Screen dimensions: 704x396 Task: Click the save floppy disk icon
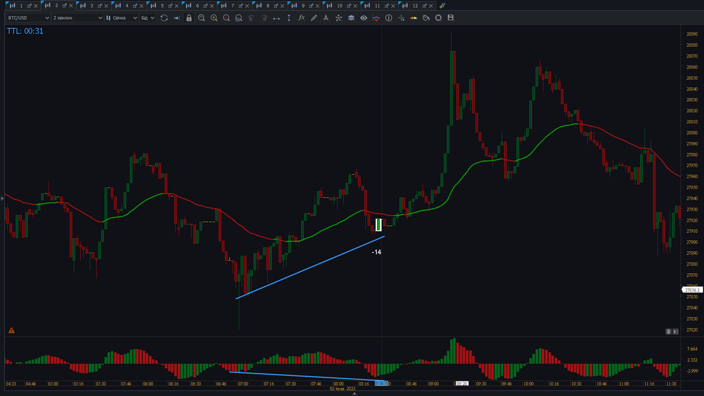coord(451,18)
